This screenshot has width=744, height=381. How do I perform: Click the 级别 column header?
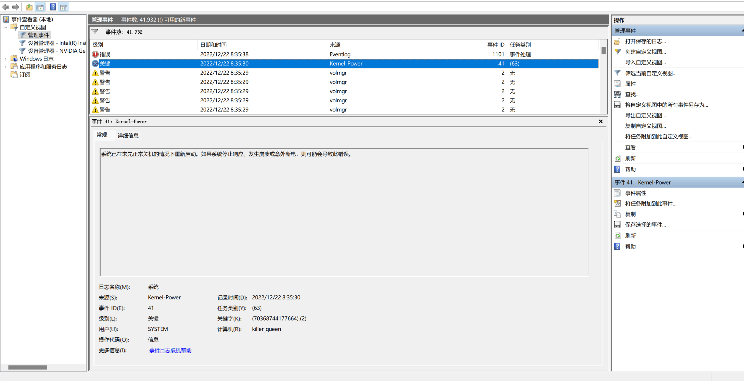[x=144, y=45]
